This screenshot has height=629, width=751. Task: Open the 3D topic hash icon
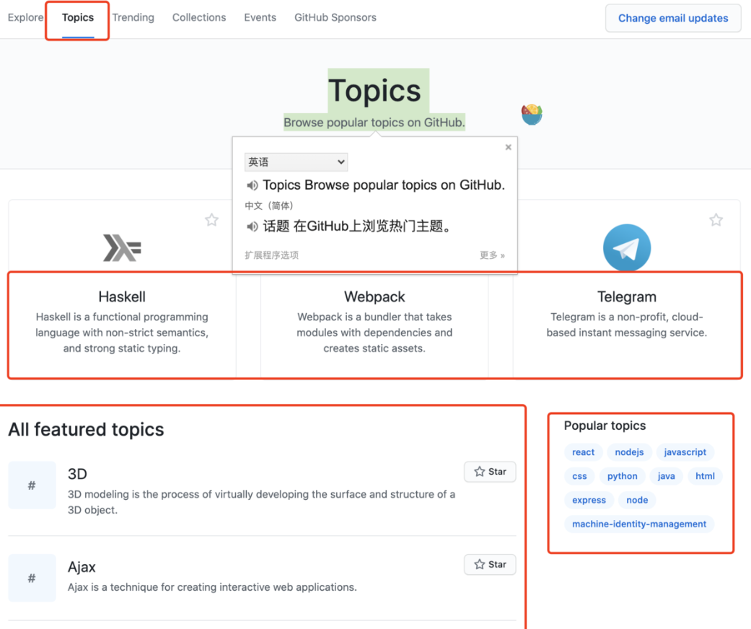(x=32, y=485)
